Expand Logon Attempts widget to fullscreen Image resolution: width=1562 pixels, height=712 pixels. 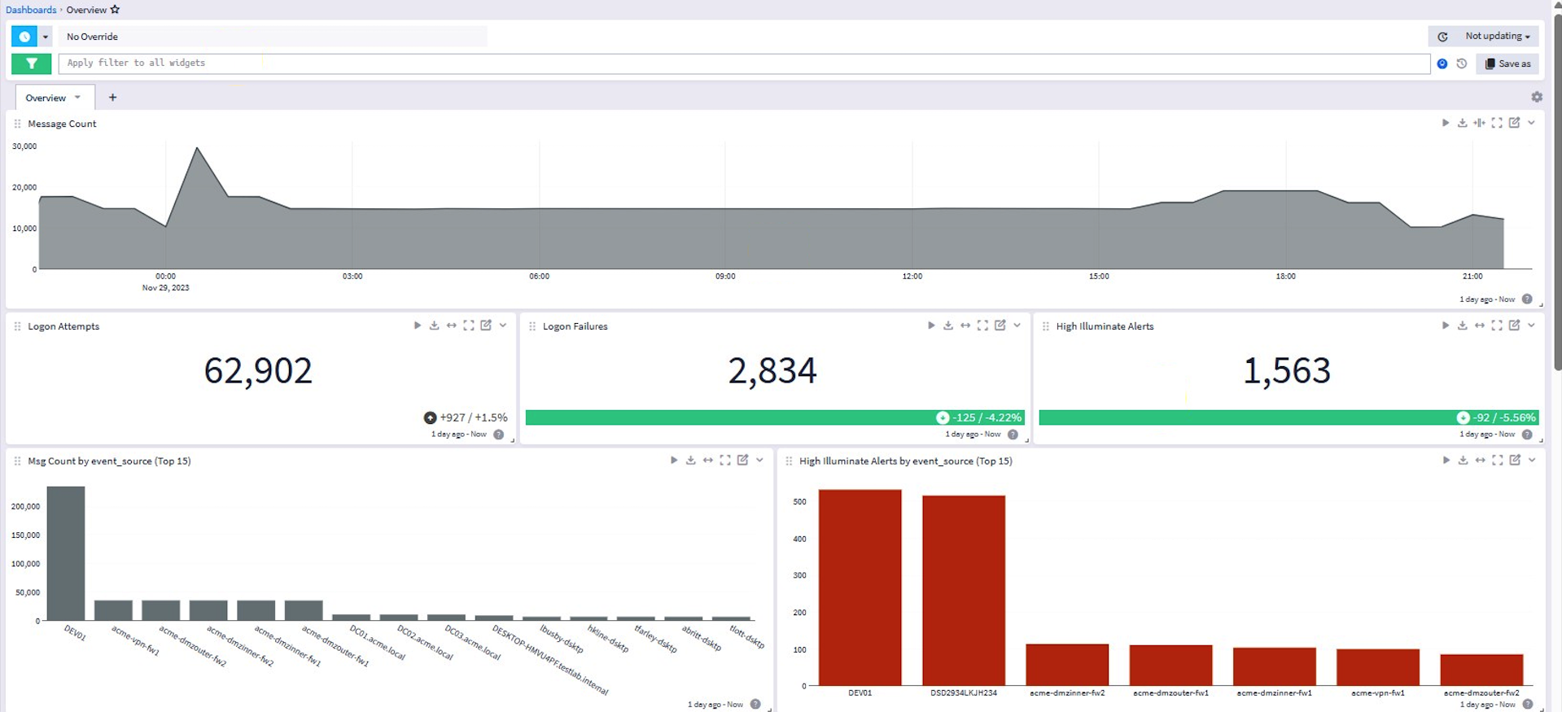469,325
